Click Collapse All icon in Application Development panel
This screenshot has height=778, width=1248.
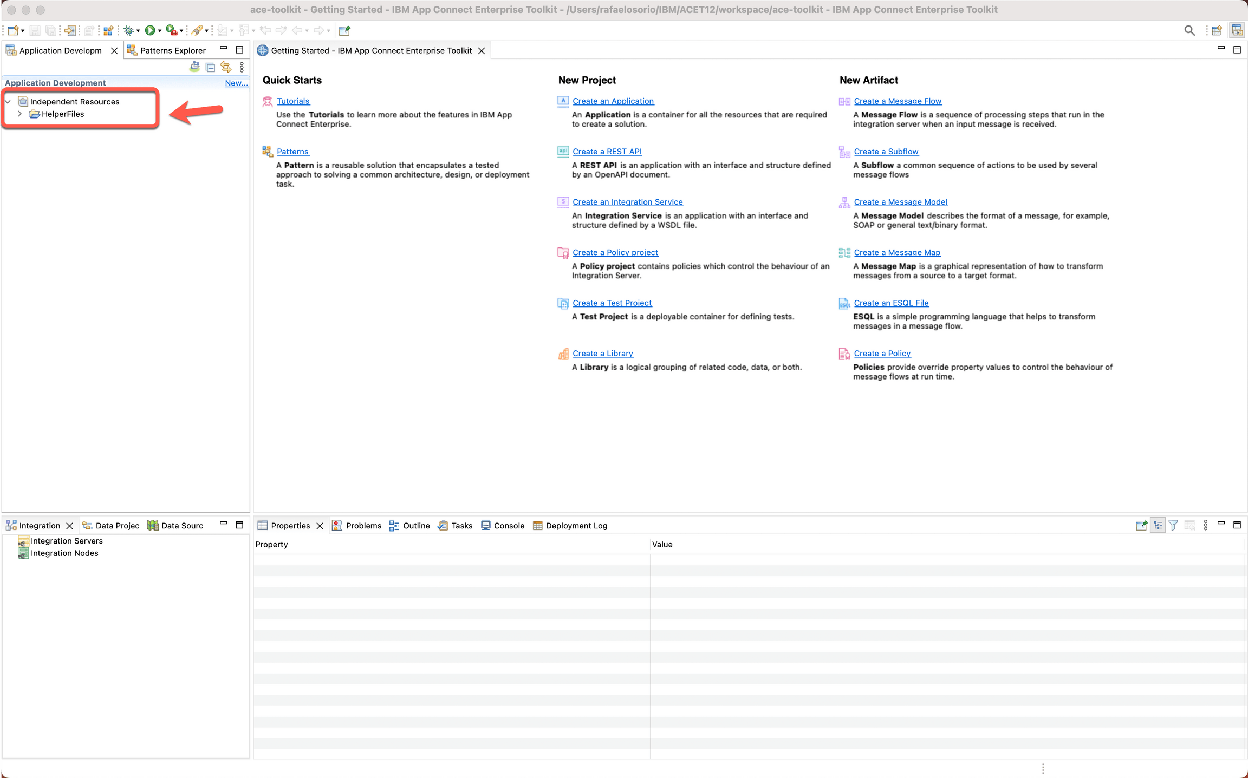click(x=210, y=67)
